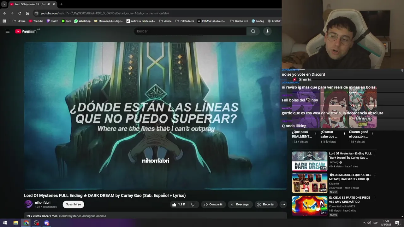The image size is (404, 227).
Task: Open Discord from the taskbar
Action: [47, 223]
